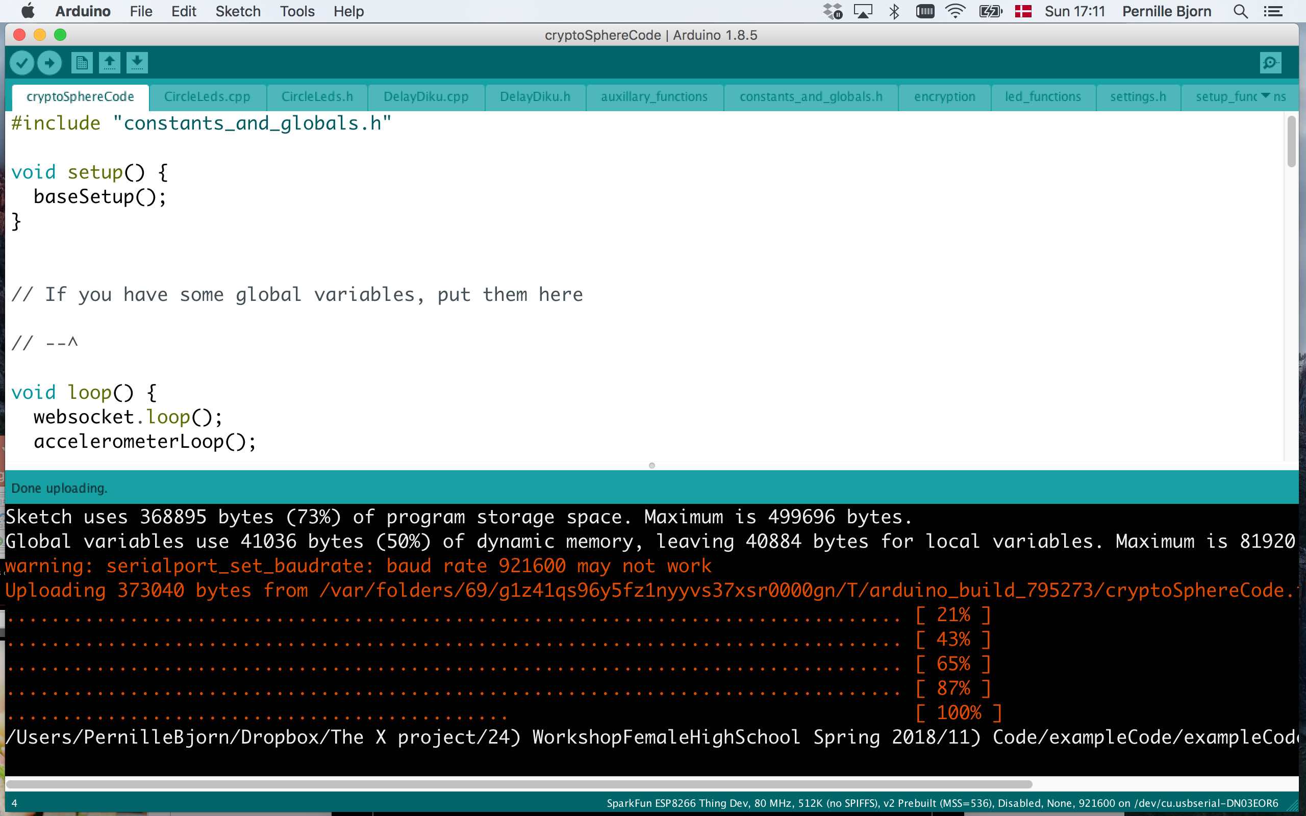Open the Notification Center list icon
The height and width of the screenshot is (816, 1306).
1273,11
